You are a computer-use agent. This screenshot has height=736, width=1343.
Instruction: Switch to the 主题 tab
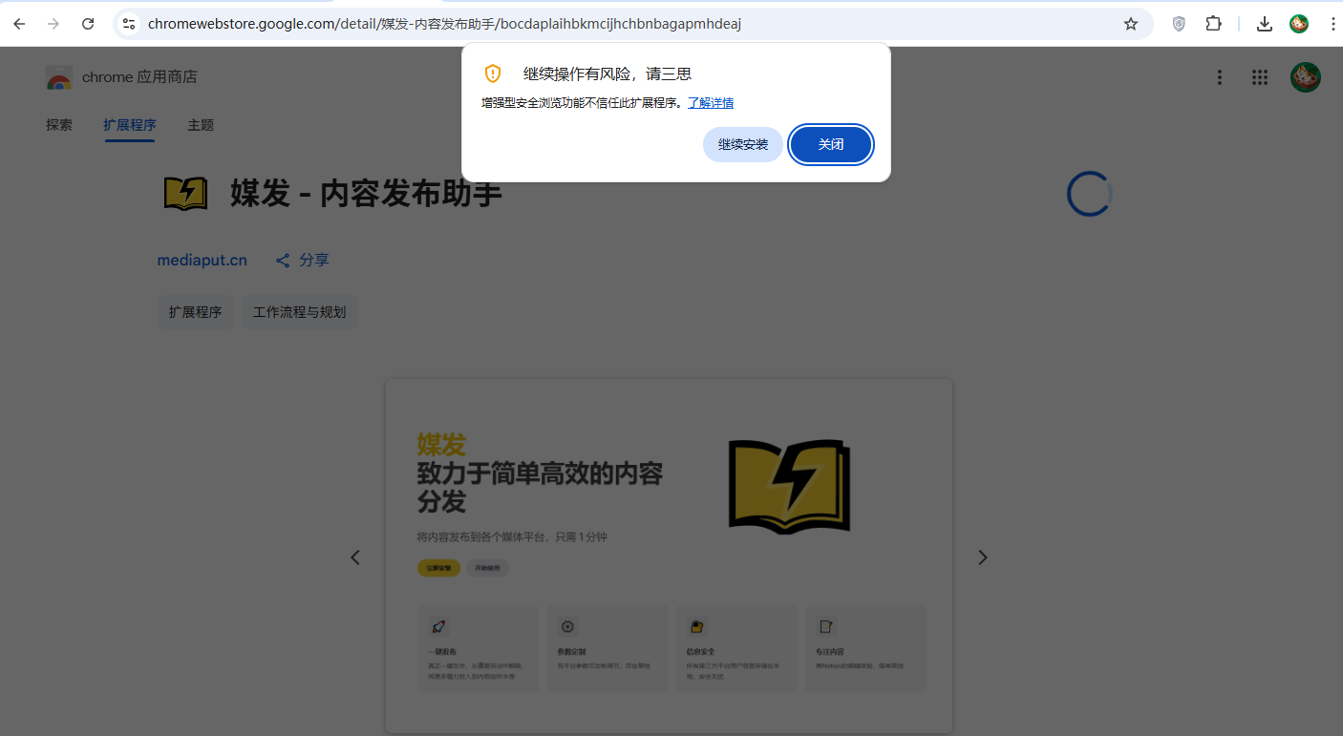tap(201, 125)
